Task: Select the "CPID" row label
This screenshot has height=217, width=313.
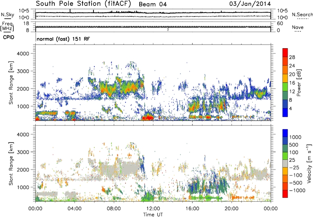Action: click(9, 37)
